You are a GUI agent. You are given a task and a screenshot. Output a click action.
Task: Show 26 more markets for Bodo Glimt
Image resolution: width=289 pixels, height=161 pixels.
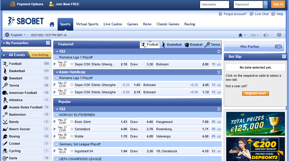pos(213,121)
